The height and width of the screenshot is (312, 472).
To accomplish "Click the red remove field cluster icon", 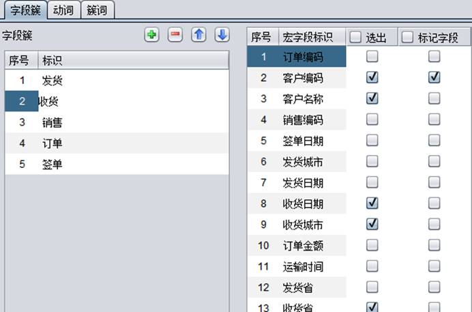I will 175,35.
